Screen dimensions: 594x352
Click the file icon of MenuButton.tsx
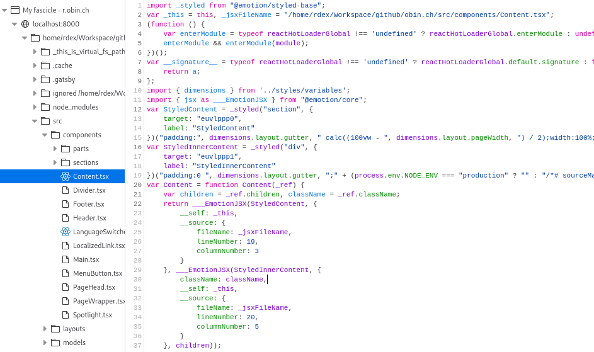tap(66, 273)
